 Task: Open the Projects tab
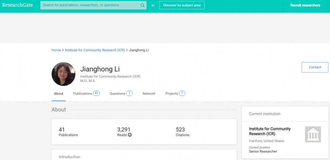[172, 94]
